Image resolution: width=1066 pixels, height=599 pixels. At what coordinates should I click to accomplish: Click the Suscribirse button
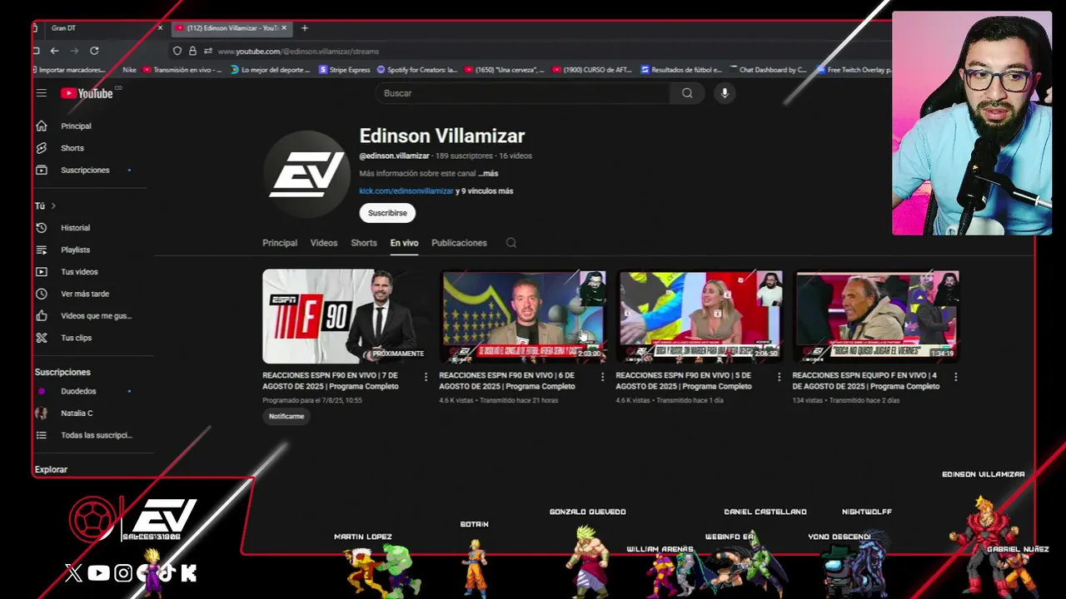click(x=387, y=213)
